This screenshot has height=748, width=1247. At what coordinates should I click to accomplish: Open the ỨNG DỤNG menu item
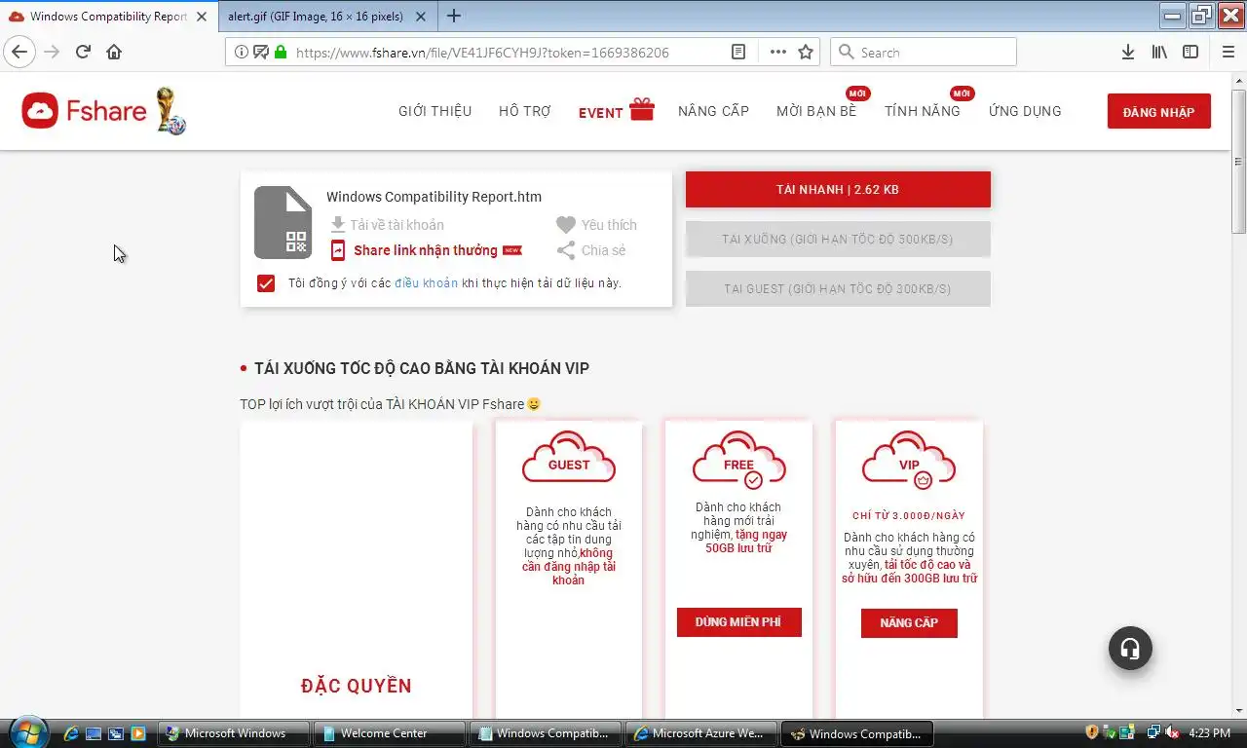[x=1025, y=111]
